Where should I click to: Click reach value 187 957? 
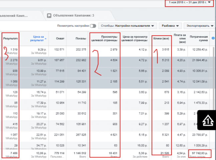59,60
